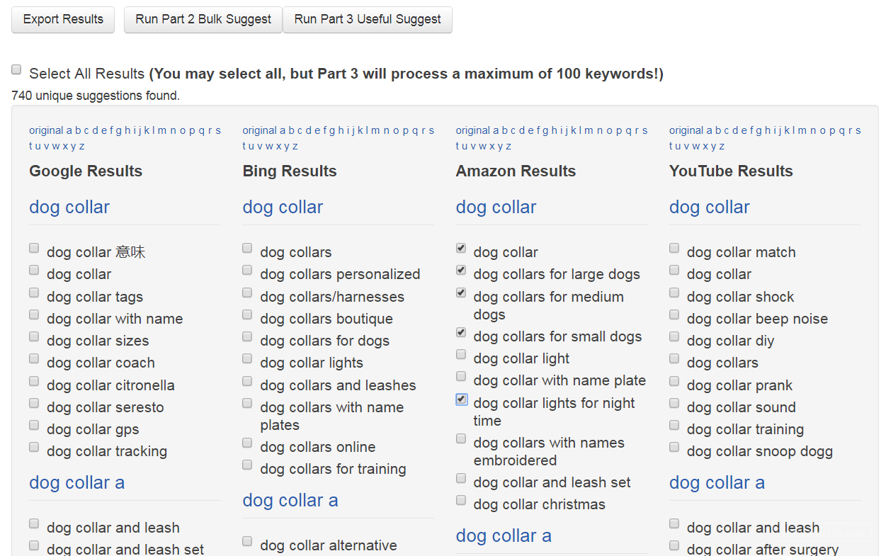Image resolution: width=886 pixels, height=556 pixels.
Task: Enable "dog collar with name plate" checkbox
Action: (x=461, y=376)
